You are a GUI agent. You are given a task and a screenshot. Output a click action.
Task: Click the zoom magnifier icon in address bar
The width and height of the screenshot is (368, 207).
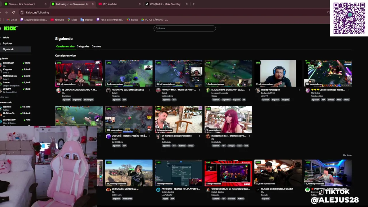(x=329, y=12)
